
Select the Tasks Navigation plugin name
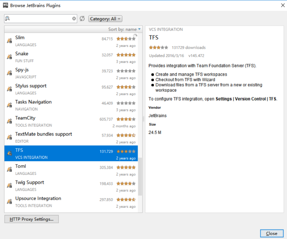[33, 102]
